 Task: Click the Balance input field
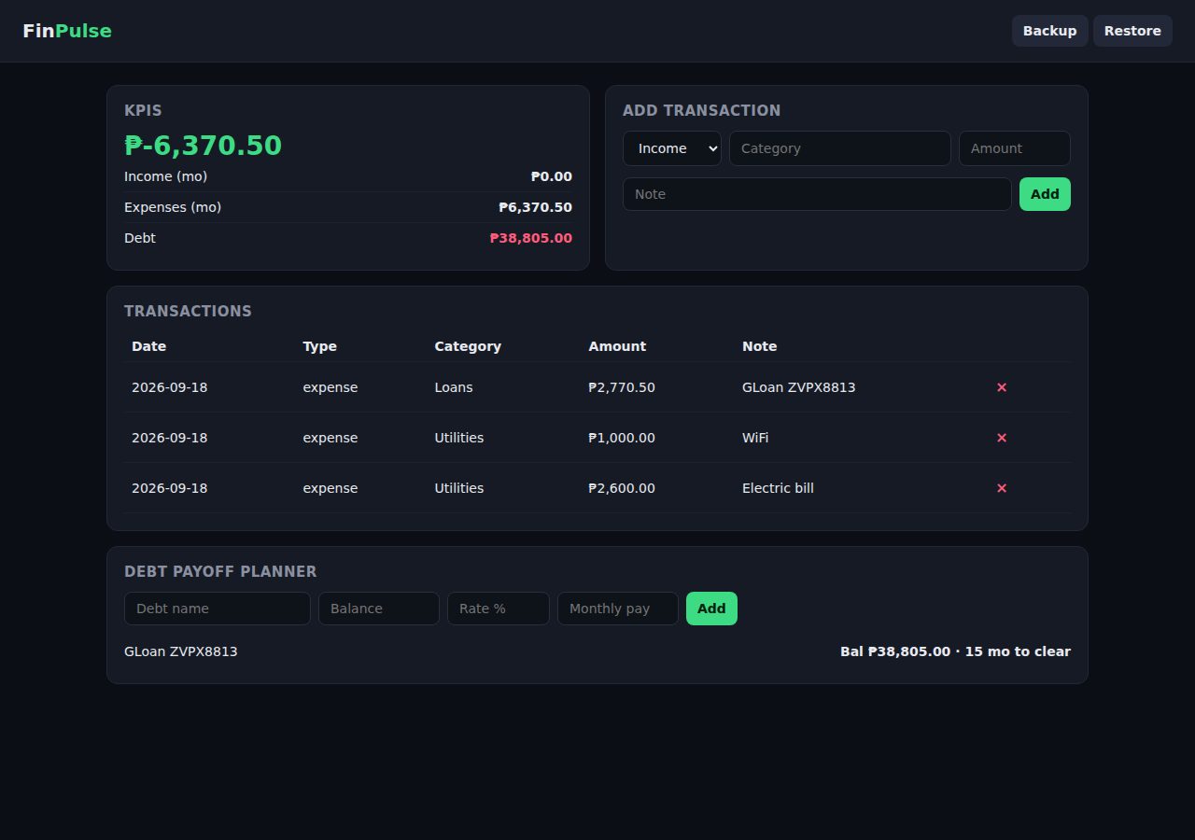(379, 609)
